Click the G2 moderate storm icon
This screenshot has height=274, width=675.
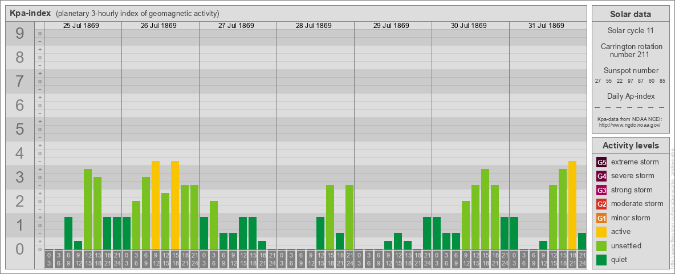point(601,204)
